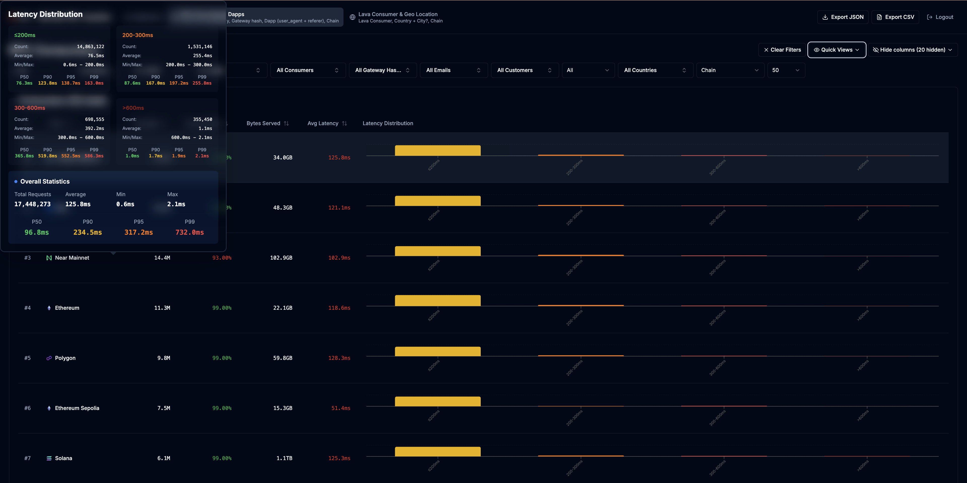Expand the All Countries dropdown
Viewport: 967px width, 483px height.
click(655, 70)
